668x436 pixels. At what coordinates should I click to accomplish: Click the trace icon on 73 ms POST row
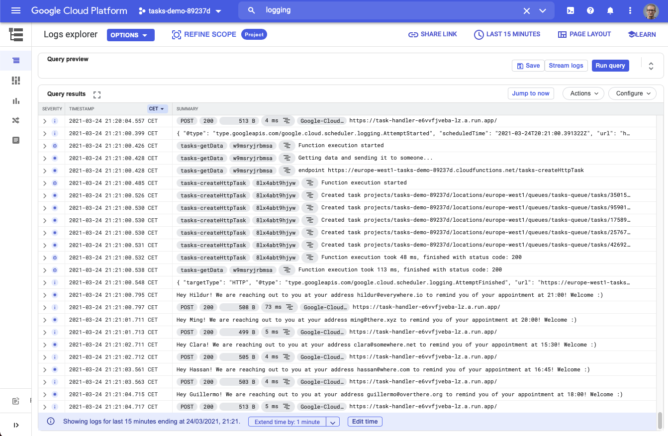pyautogui.click(x=290, y=307)
